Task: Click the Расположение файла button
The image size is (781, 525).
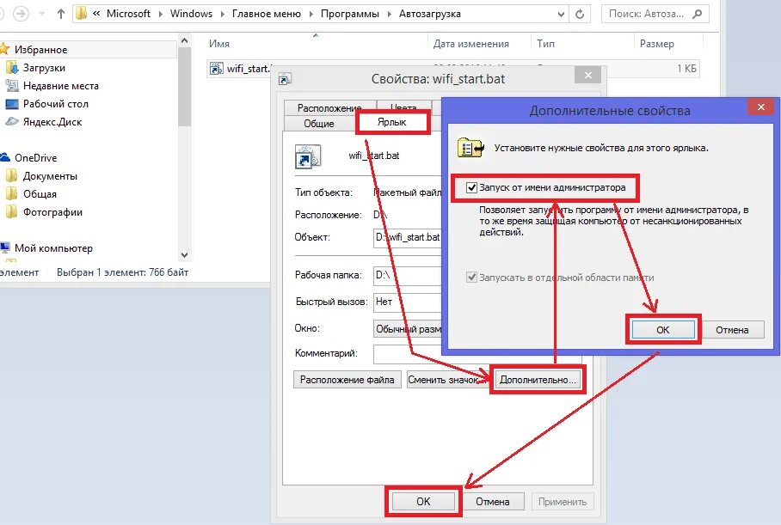Action: coord(347,380)
